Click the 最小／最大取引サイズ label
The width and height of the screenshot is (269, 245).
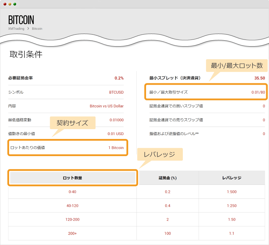[x=168, y=92]
